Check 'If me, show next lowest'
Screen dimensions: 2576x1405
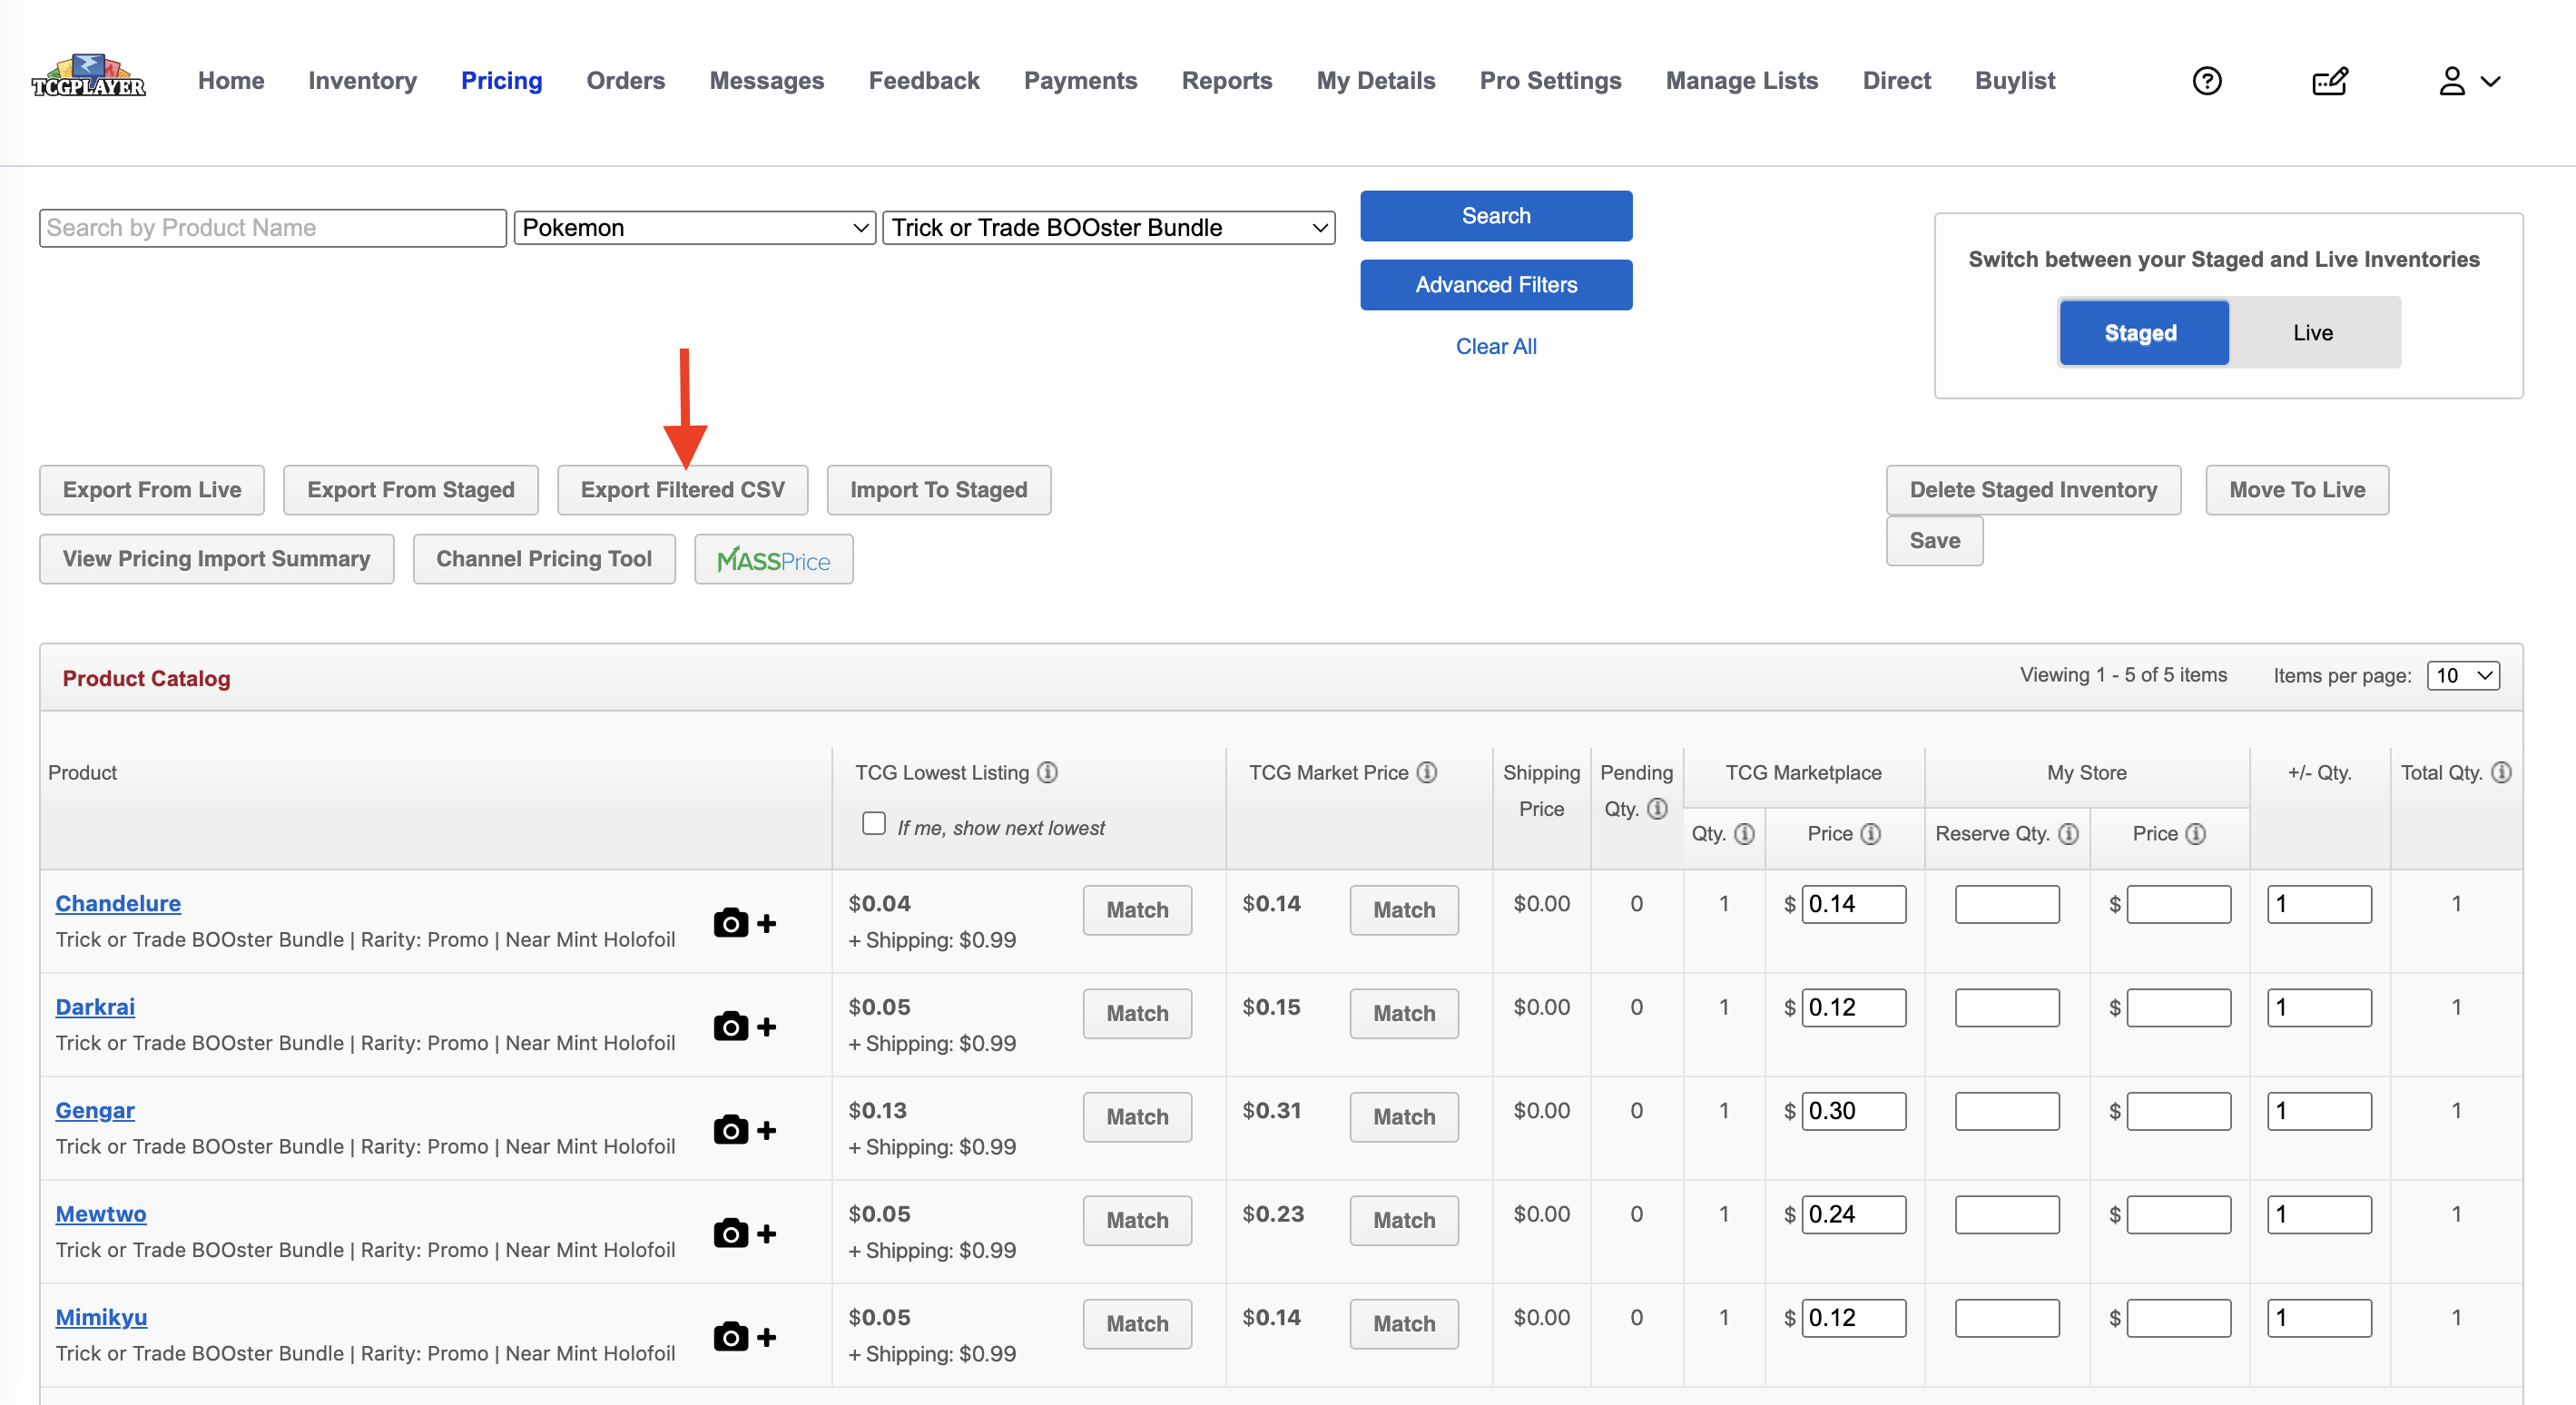click(x=874, y=823)
